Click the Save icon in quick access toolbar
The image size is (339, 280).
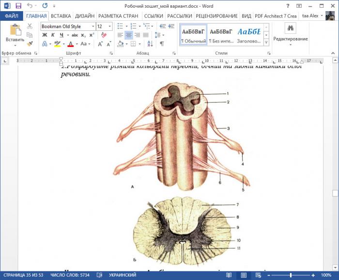click(18, 6)
